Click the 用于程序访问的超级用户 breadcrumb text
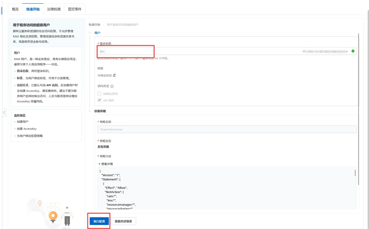The image size is (369, 229). (123, 25)
